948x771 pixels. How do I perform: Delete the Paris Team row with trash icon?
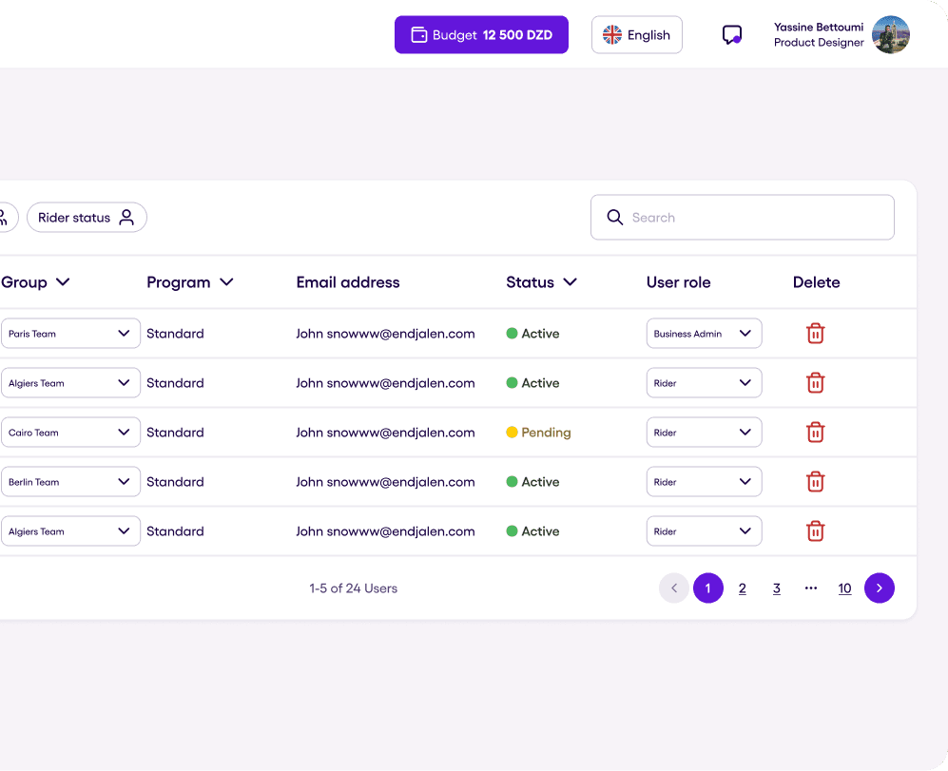click(x=815, y=334)
